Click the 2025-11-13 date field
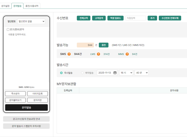 (x=107, y=73)
